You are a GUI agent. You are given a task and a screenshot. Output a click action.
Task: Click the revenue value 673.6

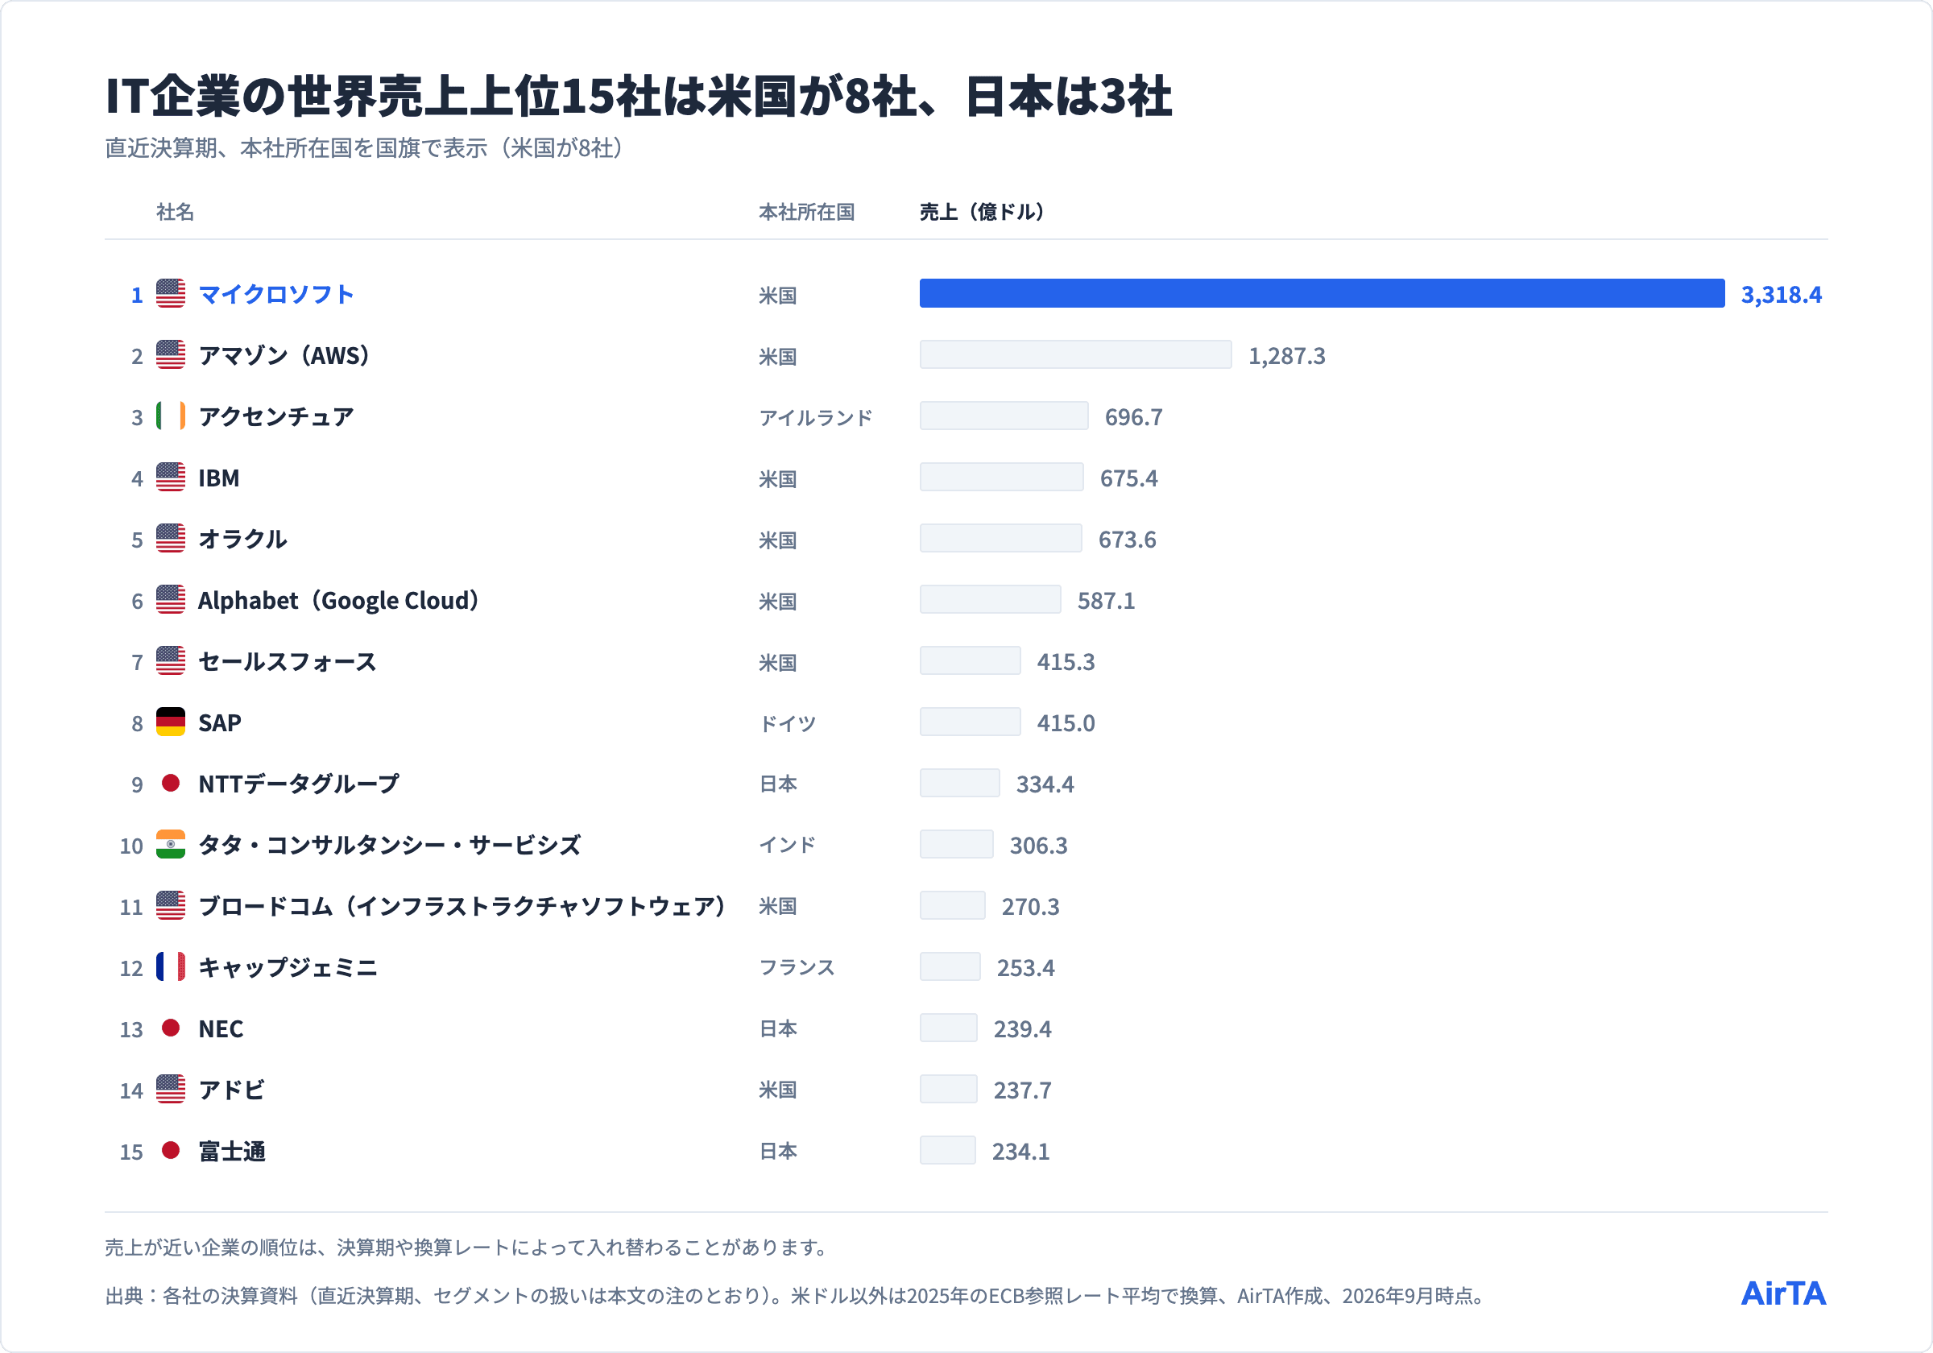(1127, 540)
